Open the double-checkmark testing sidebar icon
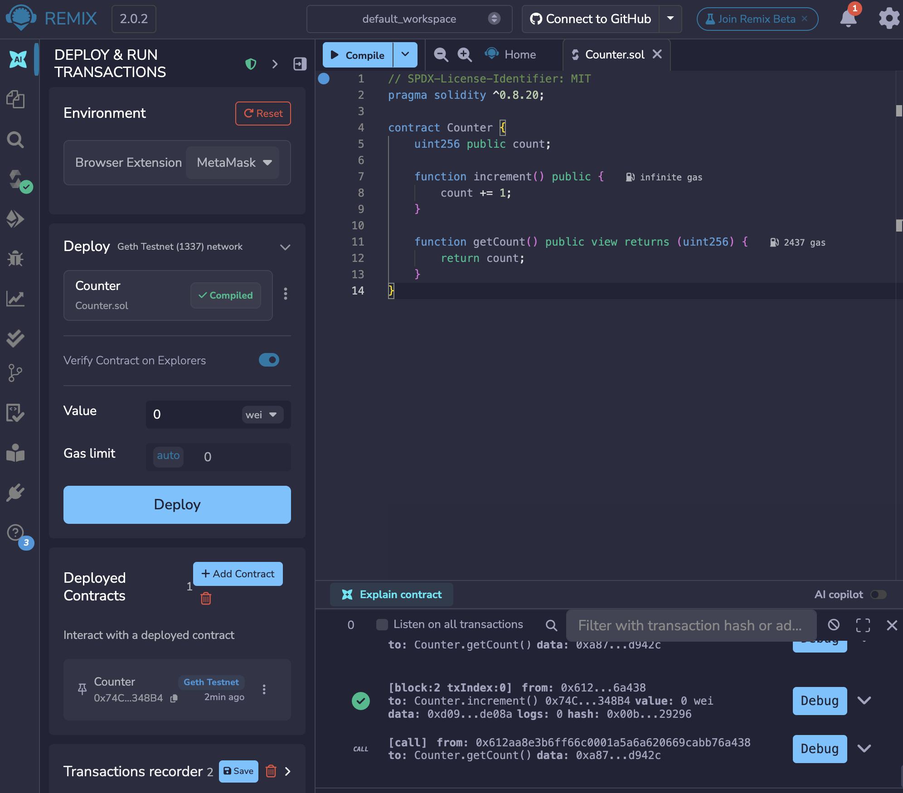 (16, 338)
